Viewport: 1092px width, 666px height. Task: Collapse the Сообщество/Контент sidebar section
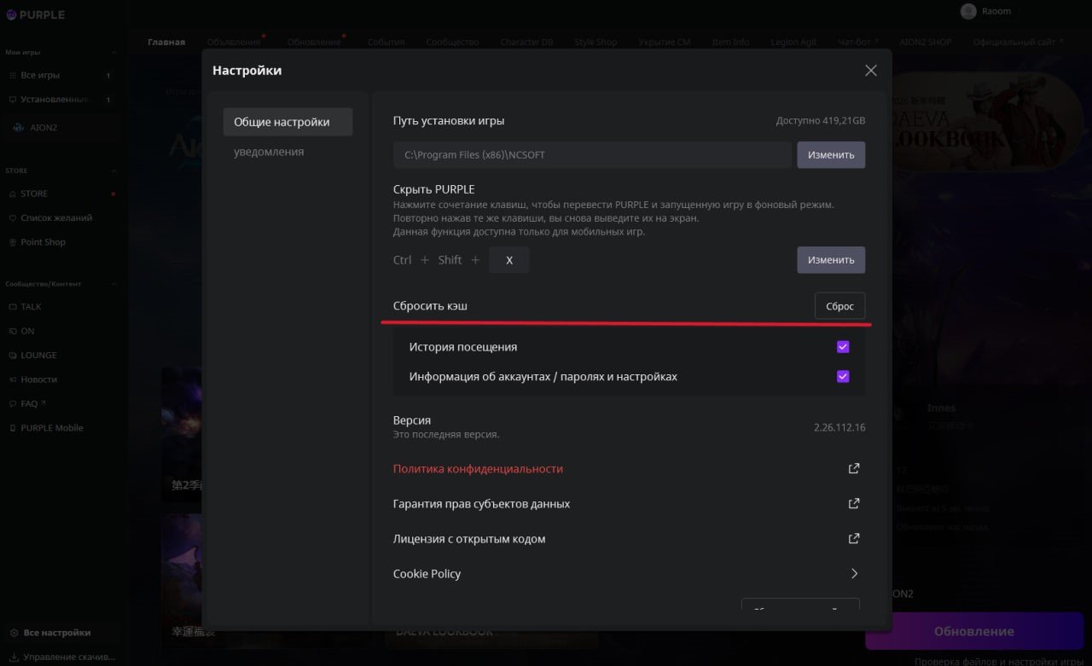point(113,284)
